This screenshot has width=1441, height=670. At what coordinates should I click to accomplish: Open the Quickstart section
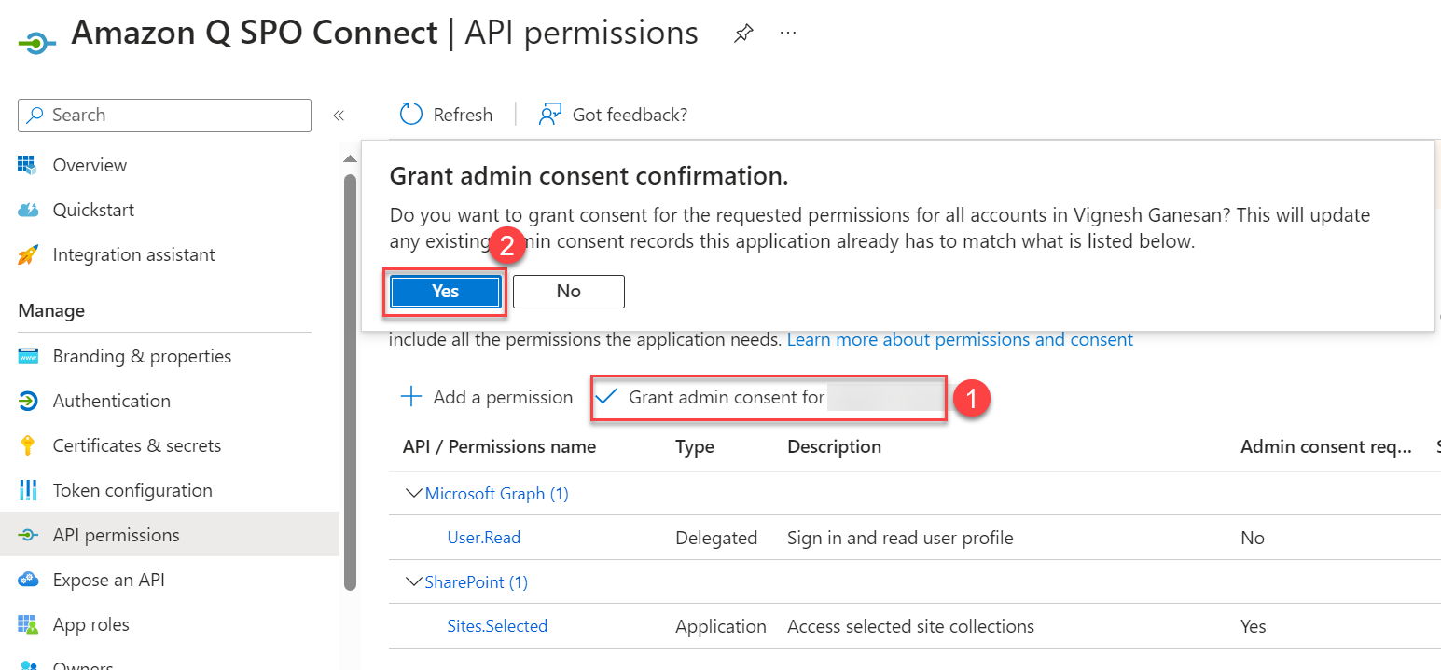point(93,210)
